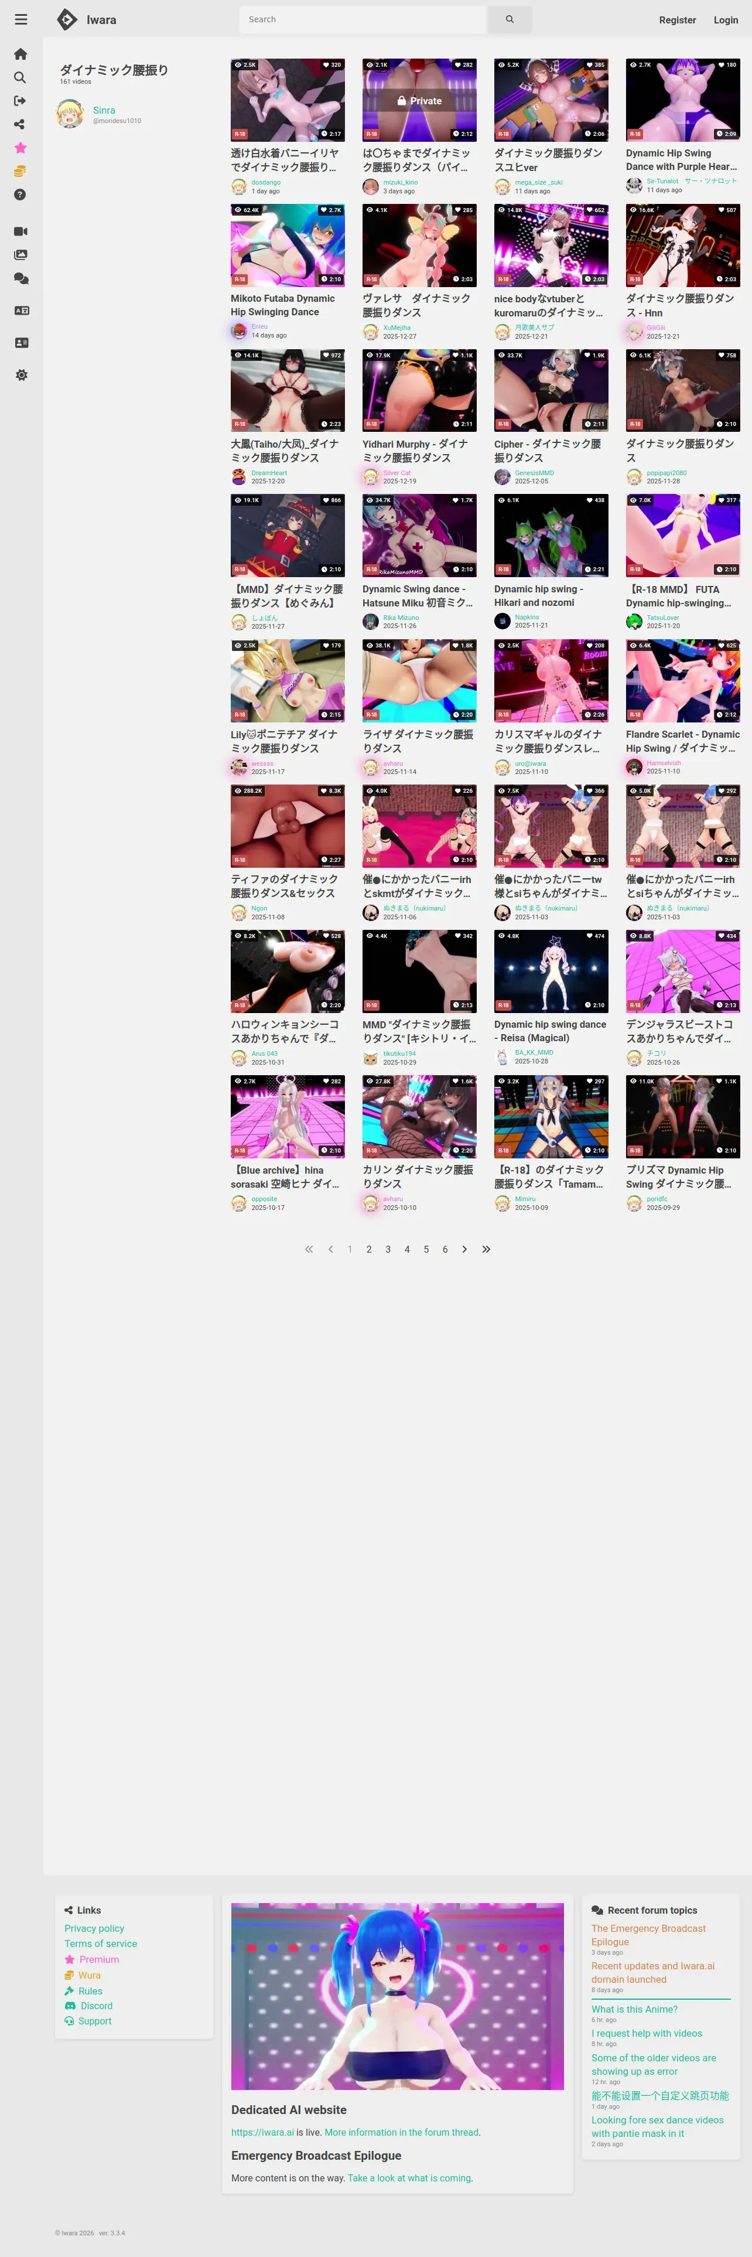Open Videos via camera sidebar icon
The width and height of the screenshot is (752, 2257).
[x=21, y=231]
